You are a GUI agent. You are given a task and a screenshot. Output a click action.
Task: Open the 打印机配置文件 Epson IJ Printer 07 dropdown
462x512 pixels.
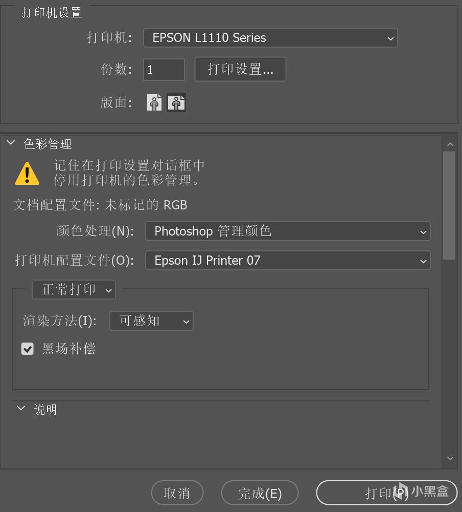click(x=288, y=261)
